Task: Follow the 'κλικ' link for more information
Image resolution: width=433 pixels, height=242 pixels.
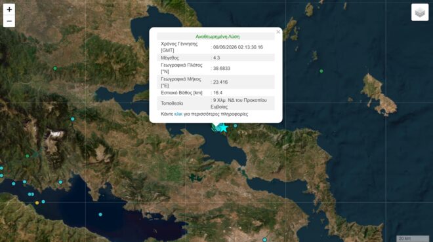Action: coord(178,114)
